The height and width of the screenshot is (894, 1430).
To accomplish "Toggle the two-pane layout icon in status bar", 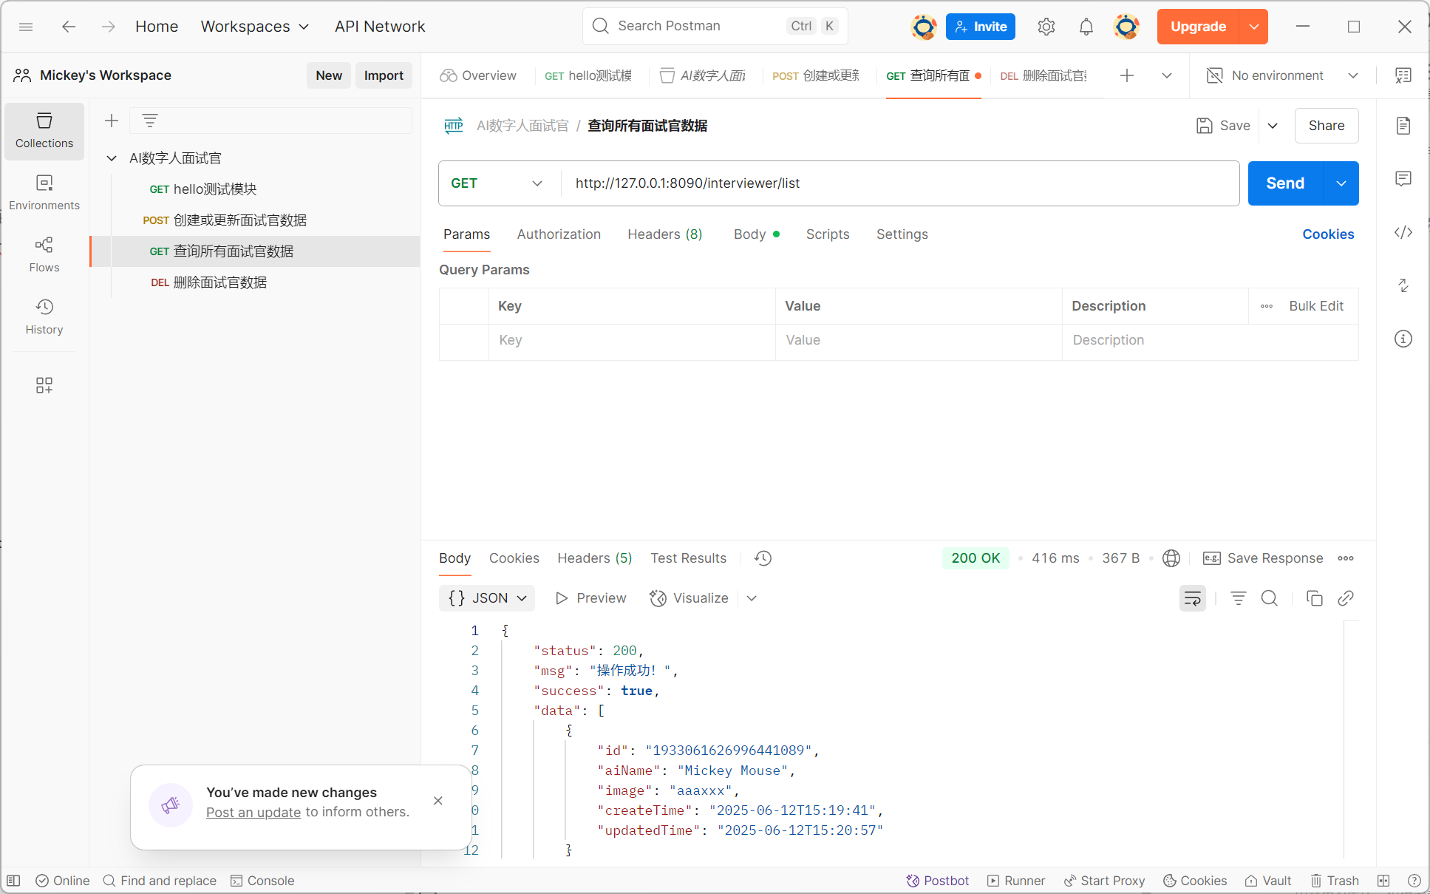I will point(1383,880).
